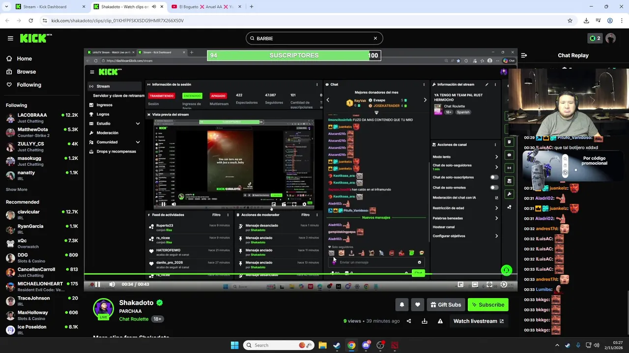Mute the clip volume
This screenshot has height=353, width=629.
[x=112, y=284]
